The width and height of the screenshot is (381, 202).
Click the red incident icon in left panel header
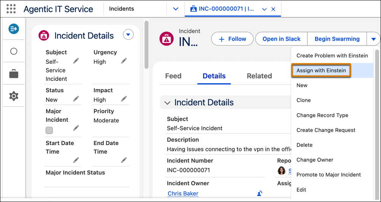click(44, 36)
